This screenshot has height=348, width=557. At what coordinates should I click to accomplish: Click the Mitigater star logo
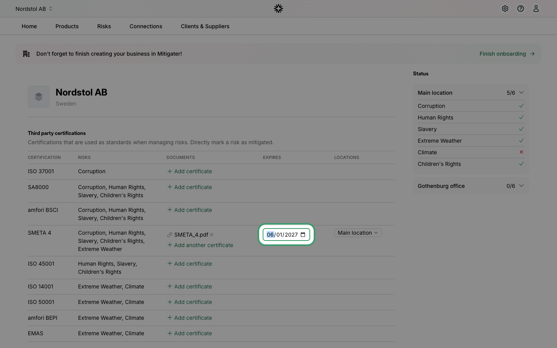(278, 9)
